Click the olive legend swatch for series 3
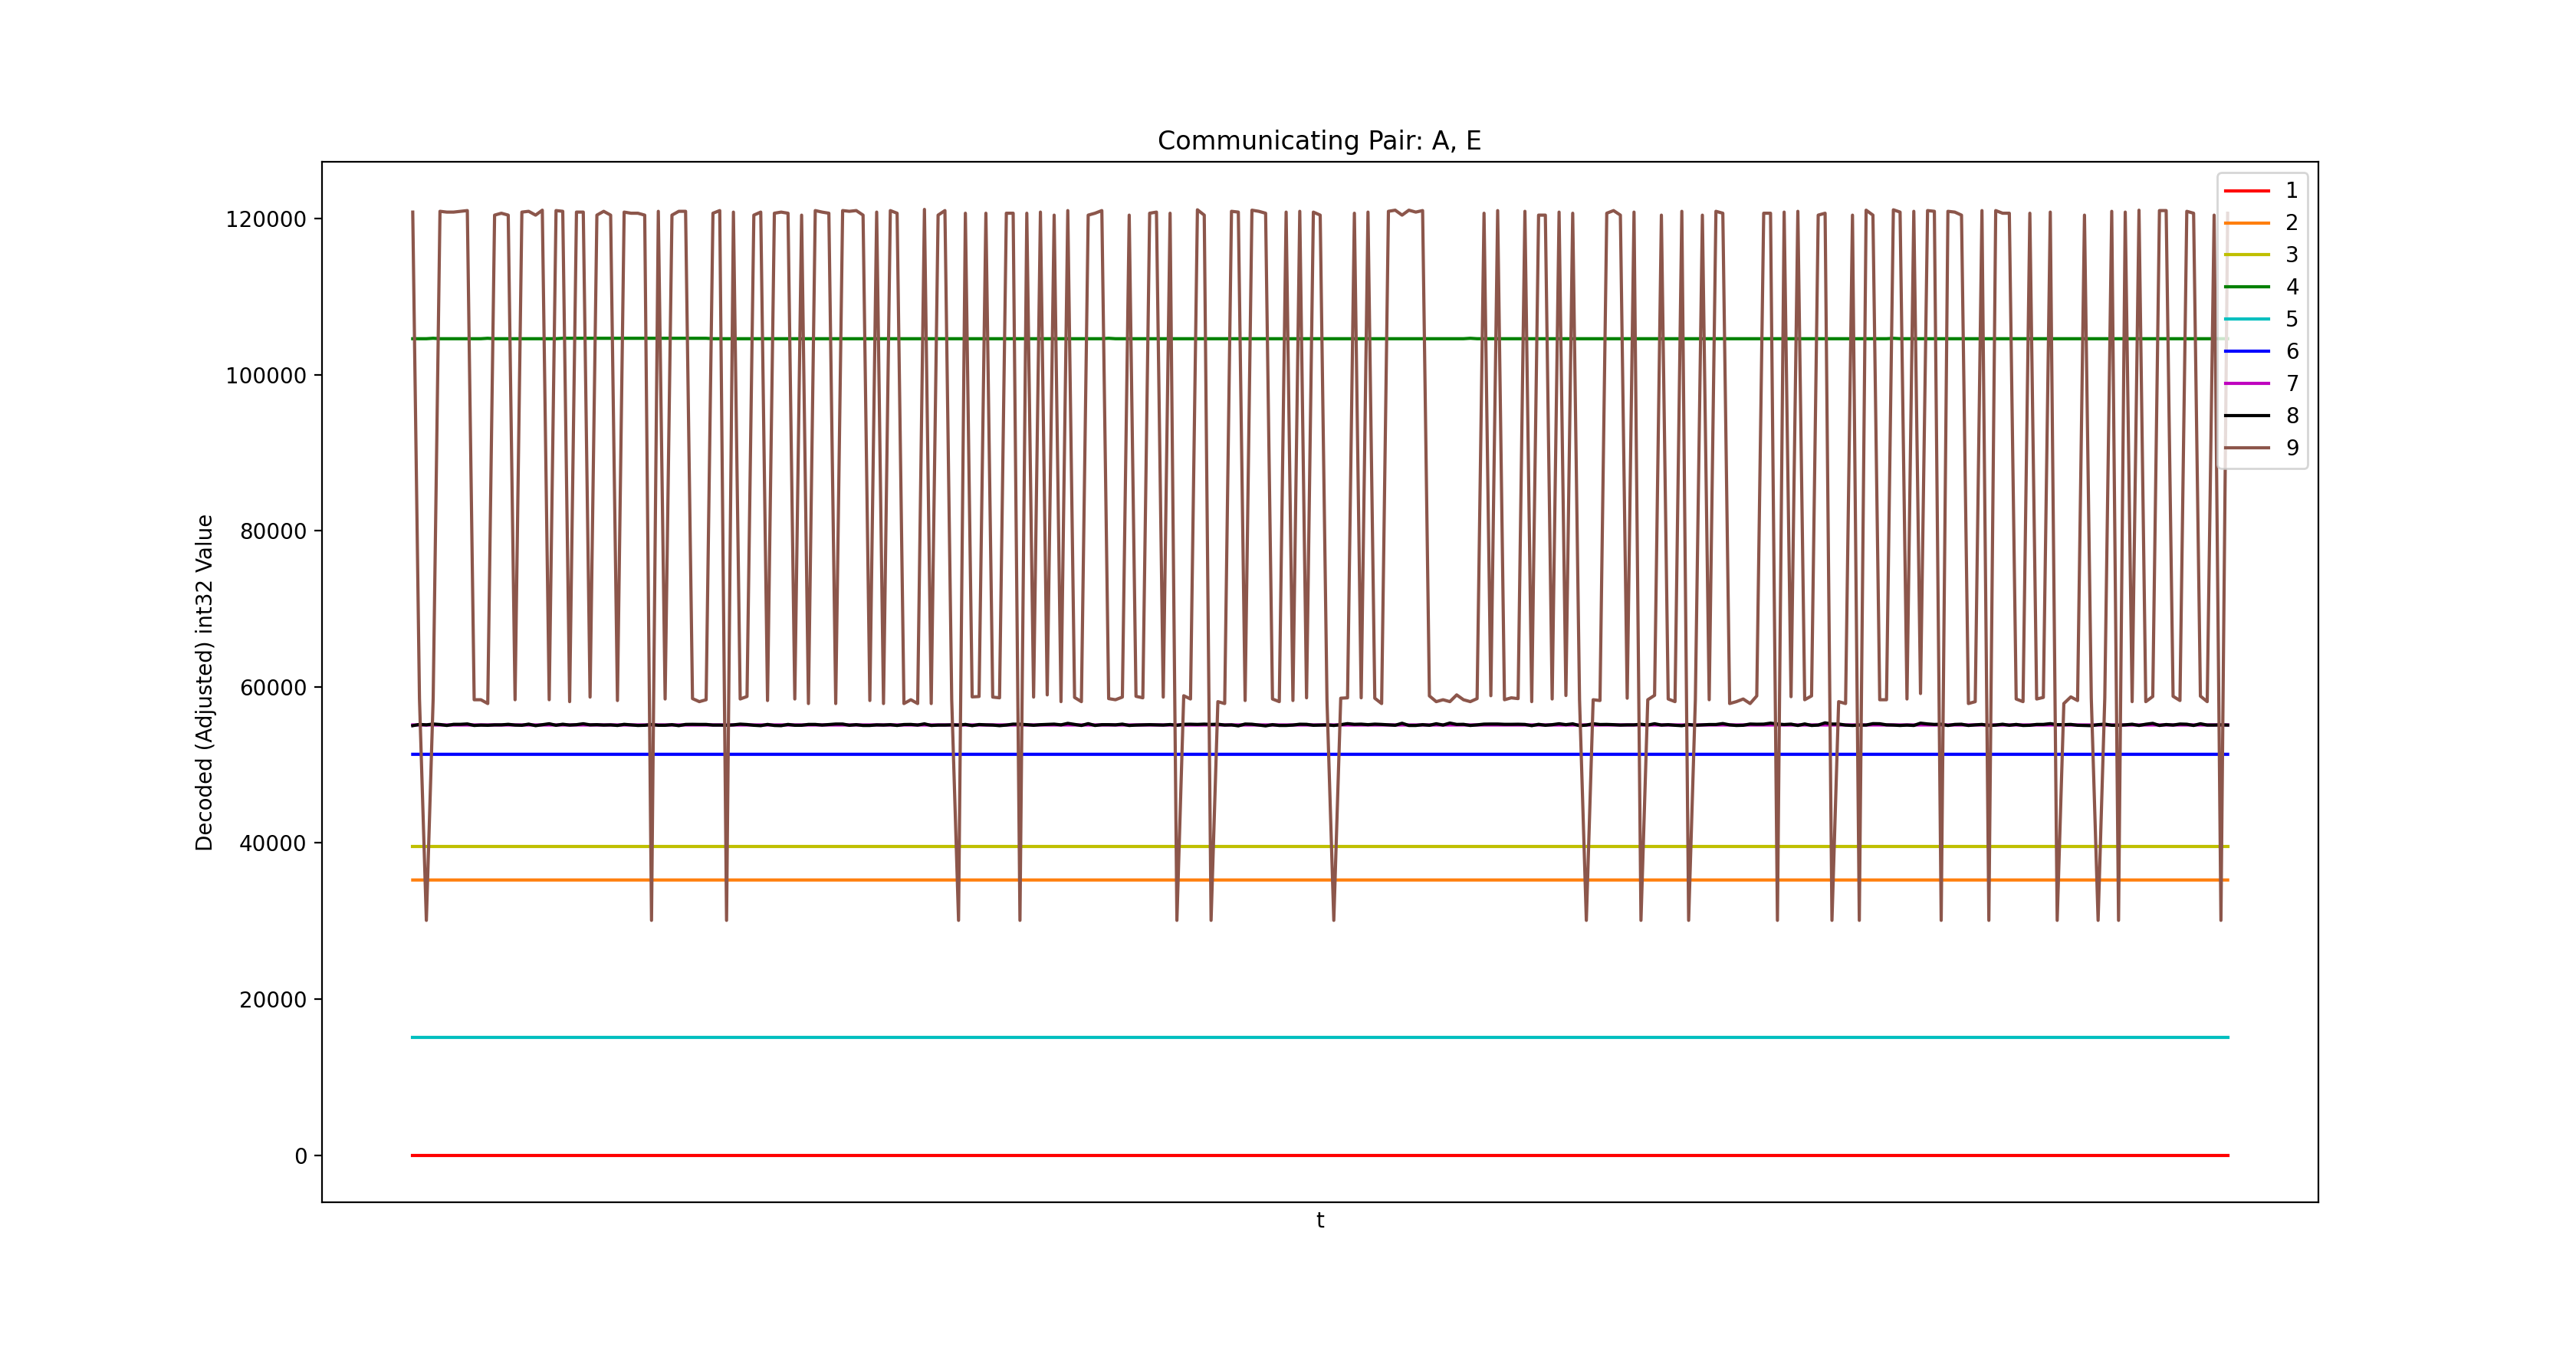This screenshot has width=2576, height=1351. (2246, 255)
